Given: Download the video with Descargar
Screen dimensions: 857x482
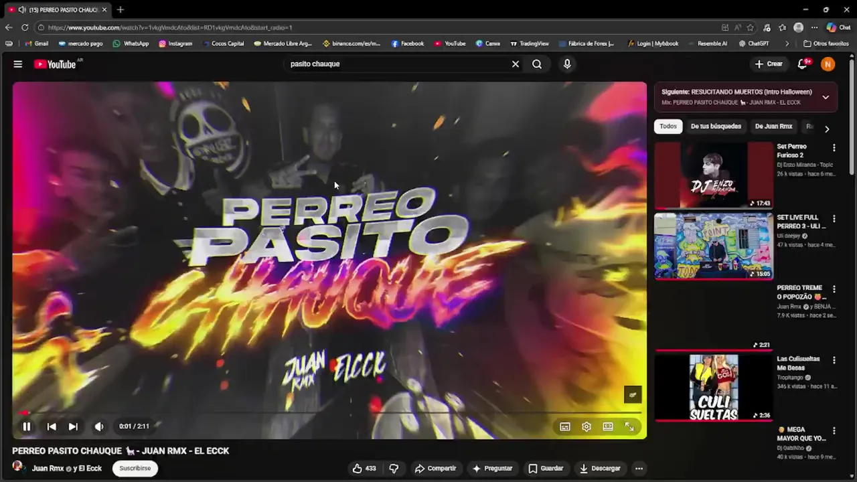Looking at the screenshot, I should pyautogui.click(x=600, y=469).
